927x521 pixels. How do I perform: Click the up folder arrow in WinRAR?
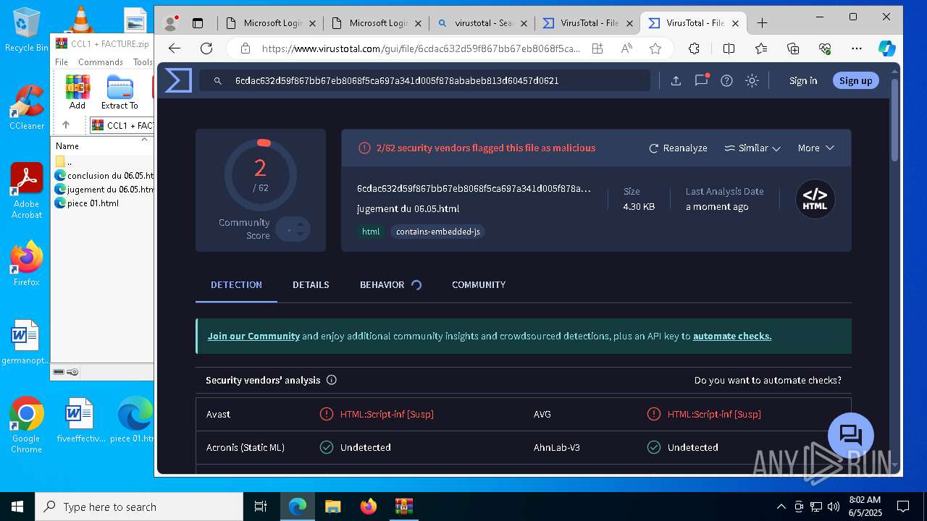click(x=65, y=125)
